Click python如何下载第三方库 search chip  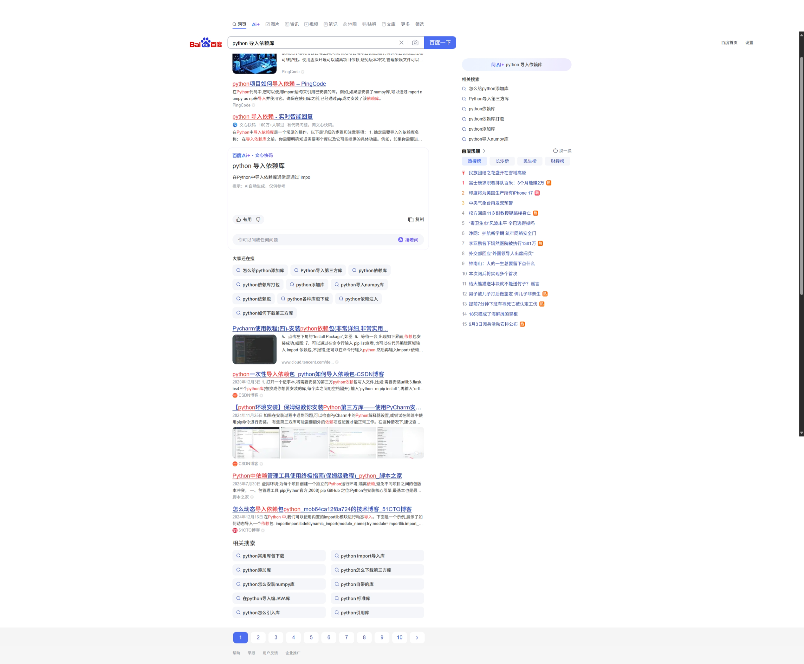tap(265, 313)
